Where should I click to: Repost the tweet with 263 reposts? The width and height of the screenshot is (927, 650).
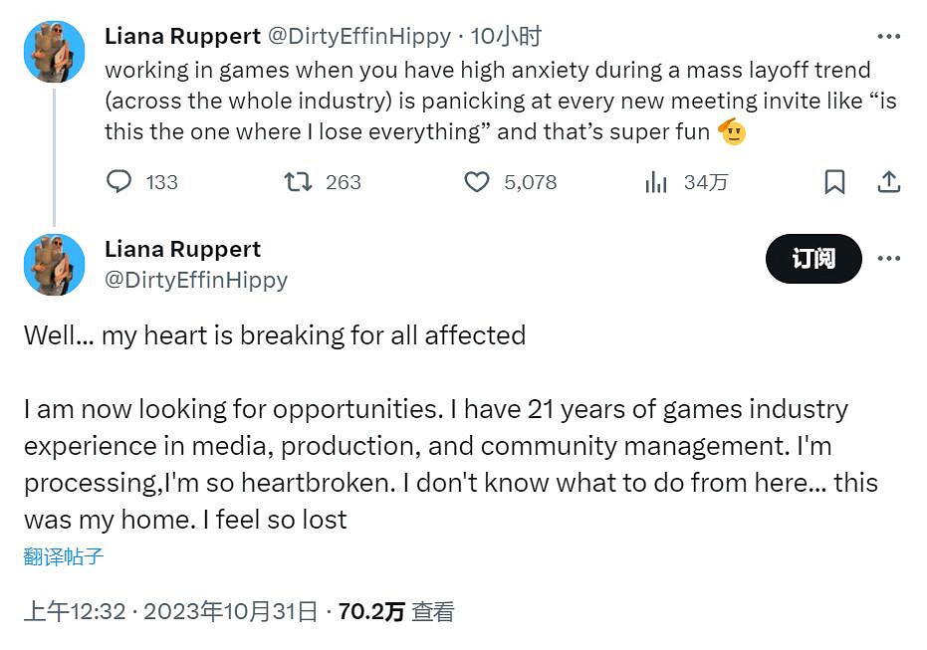[298, 182]
